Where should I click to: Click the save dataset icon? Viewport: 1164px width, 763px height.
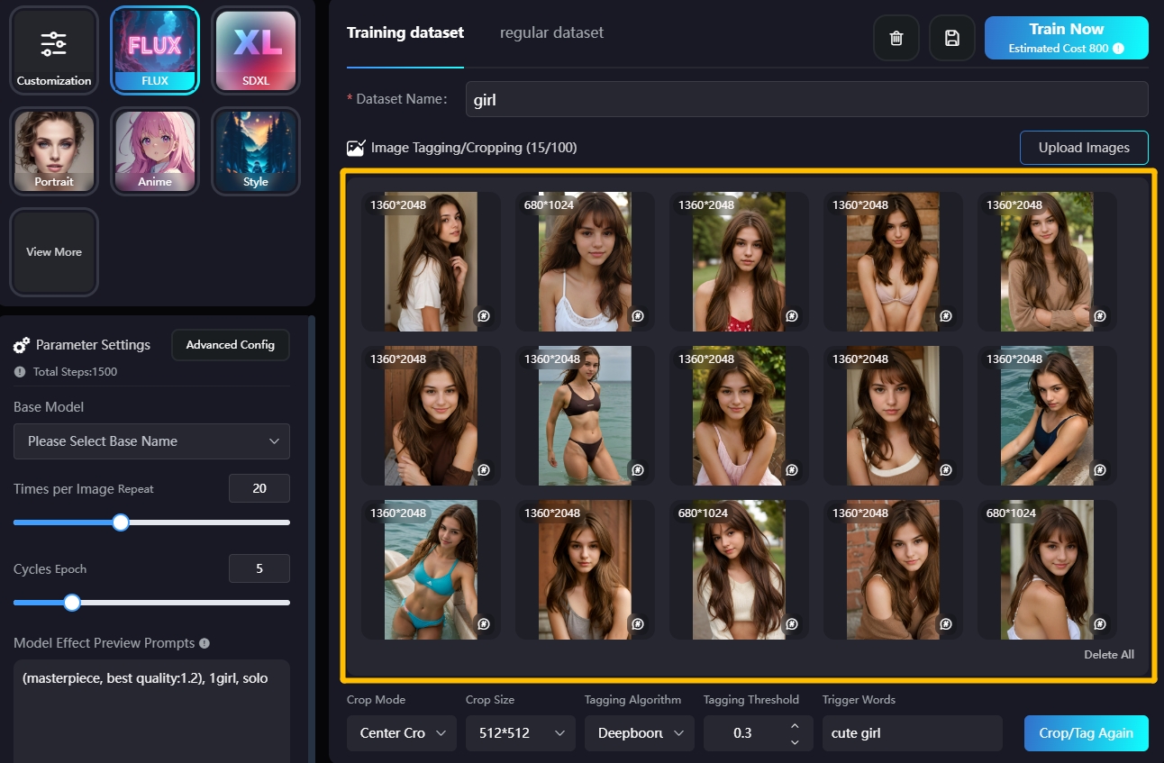[951, 38]
